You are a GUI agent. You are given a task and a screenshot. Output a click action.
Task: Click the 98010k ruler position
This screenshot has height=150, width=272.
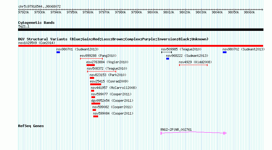(x=169, y=12)
